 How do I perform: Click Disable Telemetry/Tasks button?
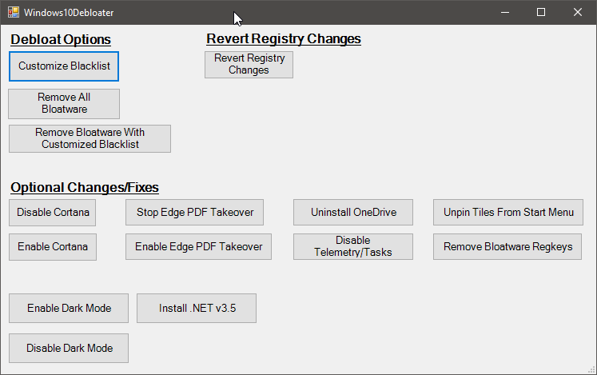(x=352, y=247)
